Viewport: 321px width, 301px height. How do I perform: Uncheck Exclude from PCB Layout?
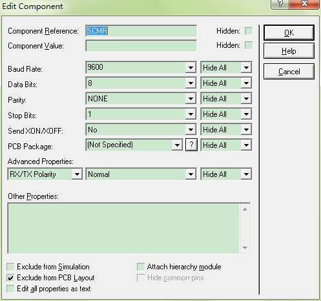click(10, 278)
